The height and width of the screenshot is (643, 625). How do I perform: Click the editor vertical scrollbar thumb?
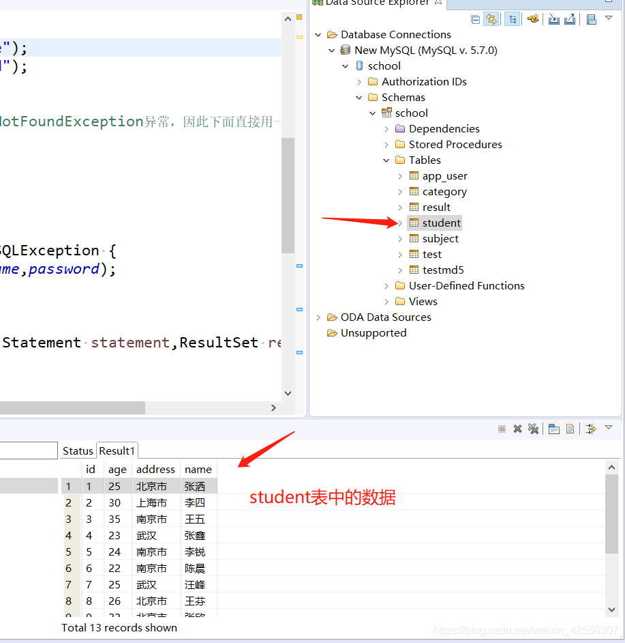[x=288, y=196]
